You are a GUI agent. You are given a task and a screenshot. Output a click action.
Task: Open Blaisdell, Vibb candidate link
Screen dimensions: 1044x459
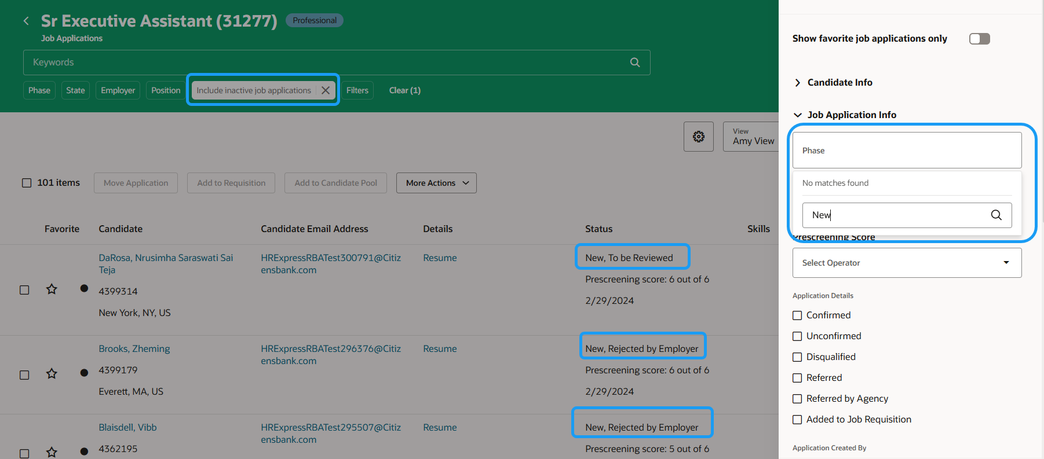click(127, 428)
